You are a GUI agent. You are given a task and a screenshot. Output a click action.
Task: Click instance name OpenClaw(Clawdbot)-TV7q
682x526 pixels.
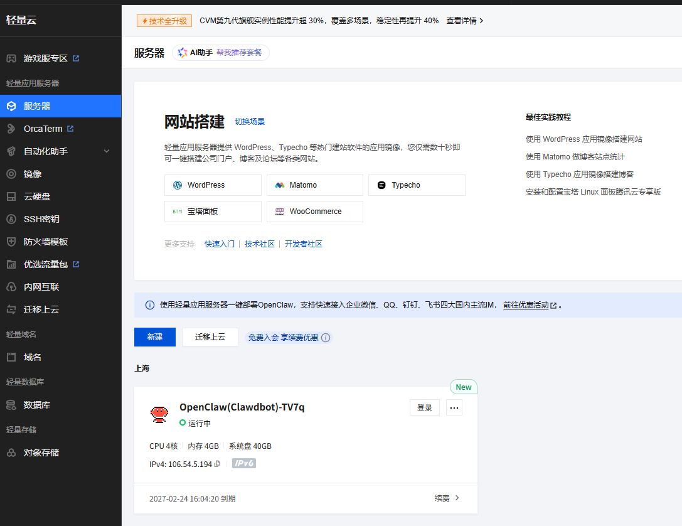(242, 407)
